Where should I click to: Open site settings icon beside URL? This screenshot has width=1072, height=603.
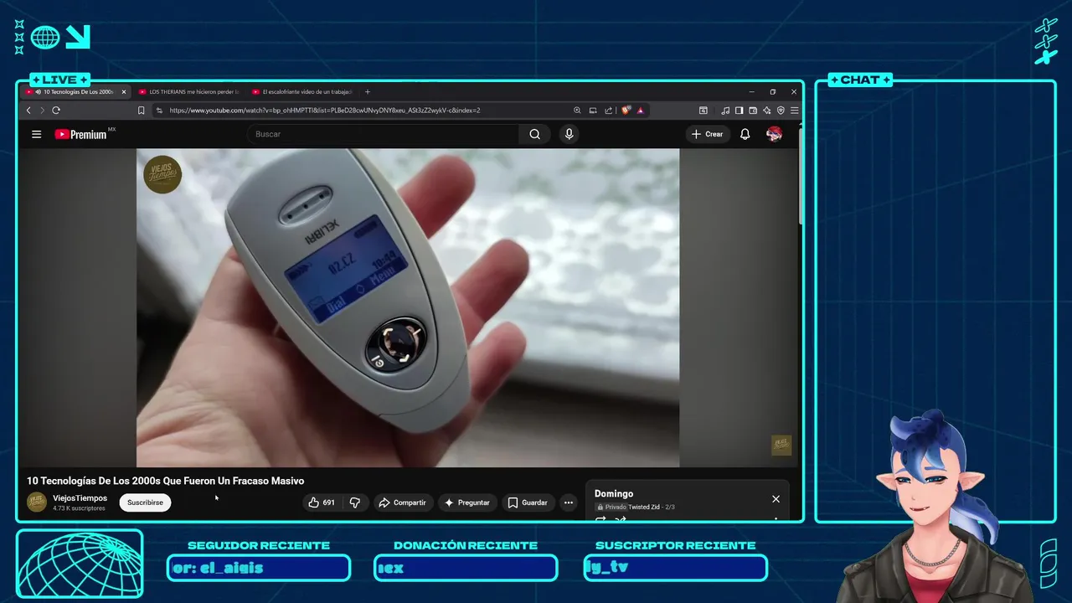click(159, 111)
